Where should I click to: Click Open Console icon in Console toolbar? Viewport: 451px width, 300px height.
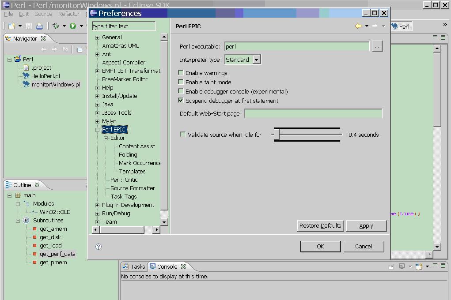[x=419, y=266]
